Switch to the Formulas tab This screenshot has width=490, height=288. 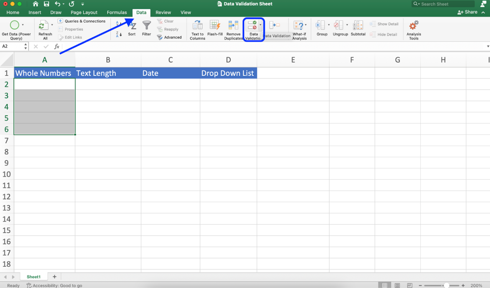point(117,12)
